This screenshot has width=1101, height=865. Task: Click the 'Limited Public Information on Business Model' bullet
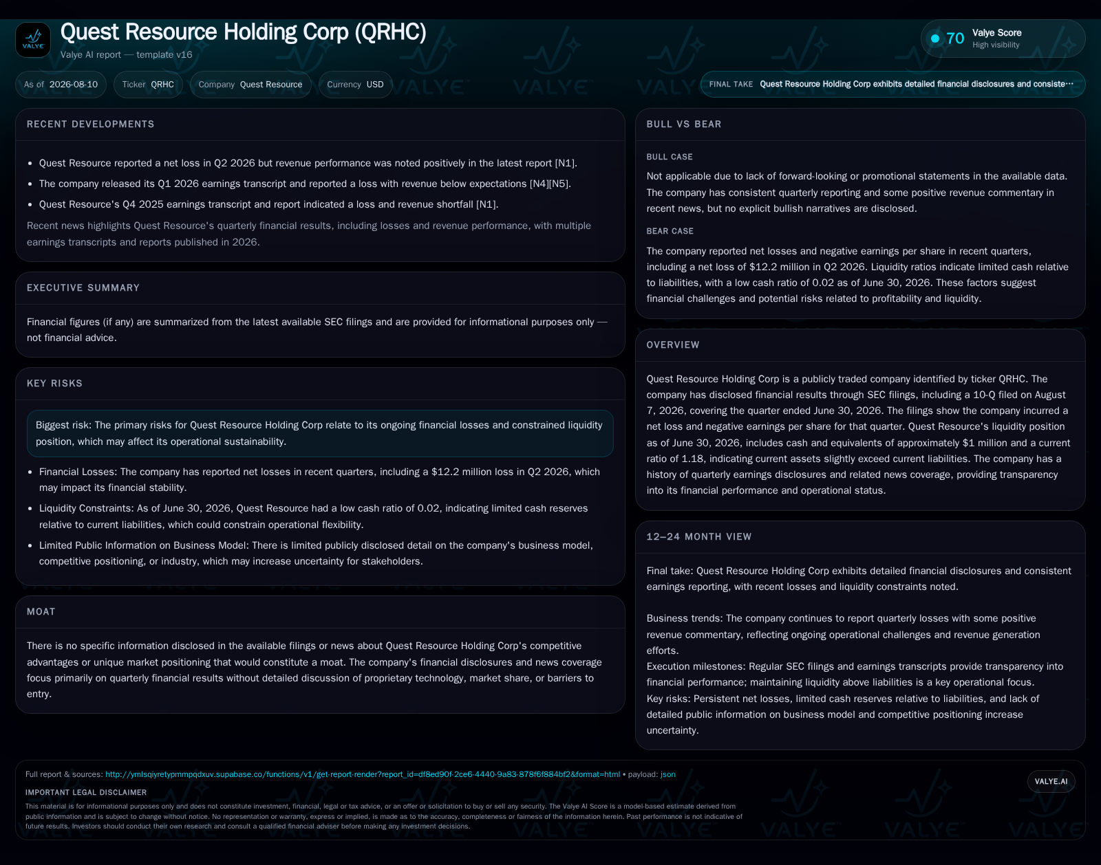pos(317,554)
